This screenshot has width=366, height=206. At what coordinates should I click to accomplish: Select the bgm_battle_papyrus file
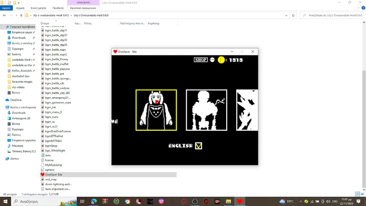[57, 69]
